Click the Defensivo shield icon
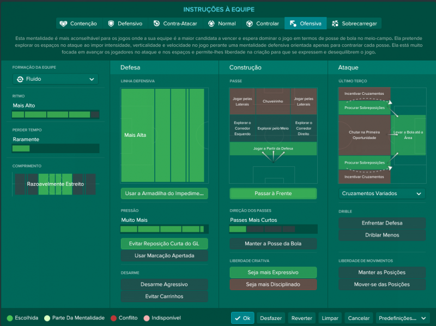Screen dimensions: 436x326 tap(111, 23)
